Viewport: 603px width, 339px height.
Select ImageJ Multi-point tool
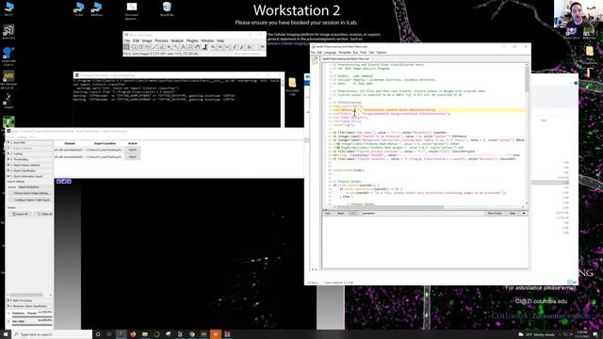coord(169,47)
